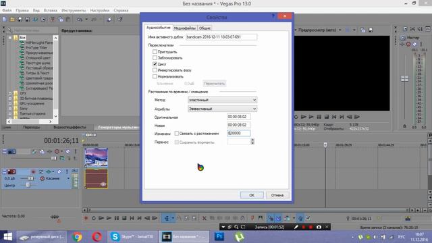
Task: Click Stop in the preview window transport
Action: click(x=327, y=117)
